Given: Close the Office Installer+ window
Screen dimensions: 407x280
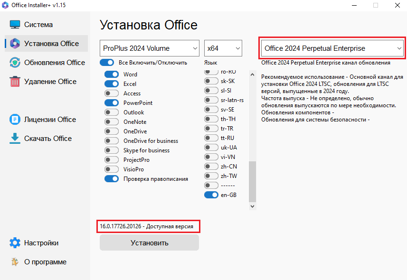Looking at the screenshot, I should tap(397, 5).
